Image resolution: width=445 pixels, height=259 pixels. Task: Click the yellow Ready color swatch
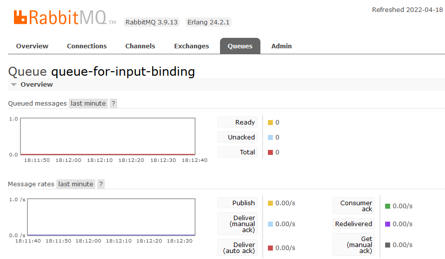(x=270, y=123)
